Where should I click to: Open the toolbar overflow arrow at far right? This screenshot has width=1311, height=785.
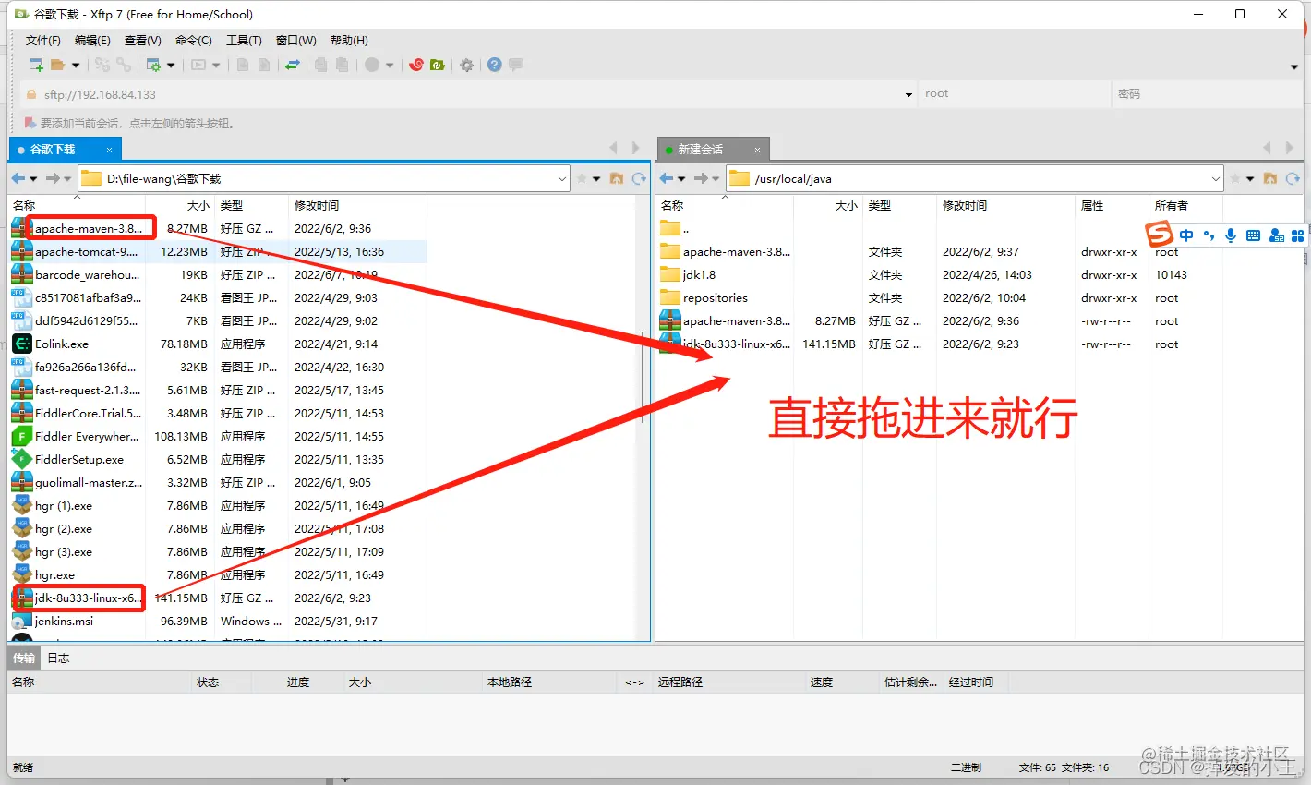point(1293,66)
